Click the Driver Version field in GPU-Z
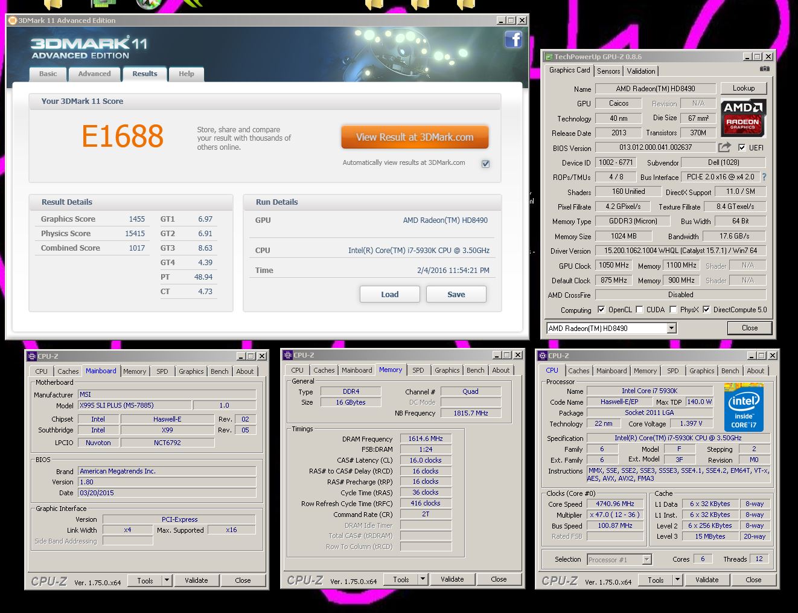Image resolution: width=798 pixels, height=613 pixels. click(680, 251)
